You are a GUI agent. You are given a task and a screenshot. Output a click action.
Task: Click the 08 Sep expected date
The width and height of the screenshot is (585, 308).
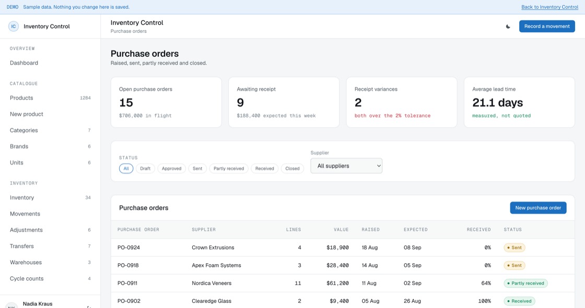(412, 248)
